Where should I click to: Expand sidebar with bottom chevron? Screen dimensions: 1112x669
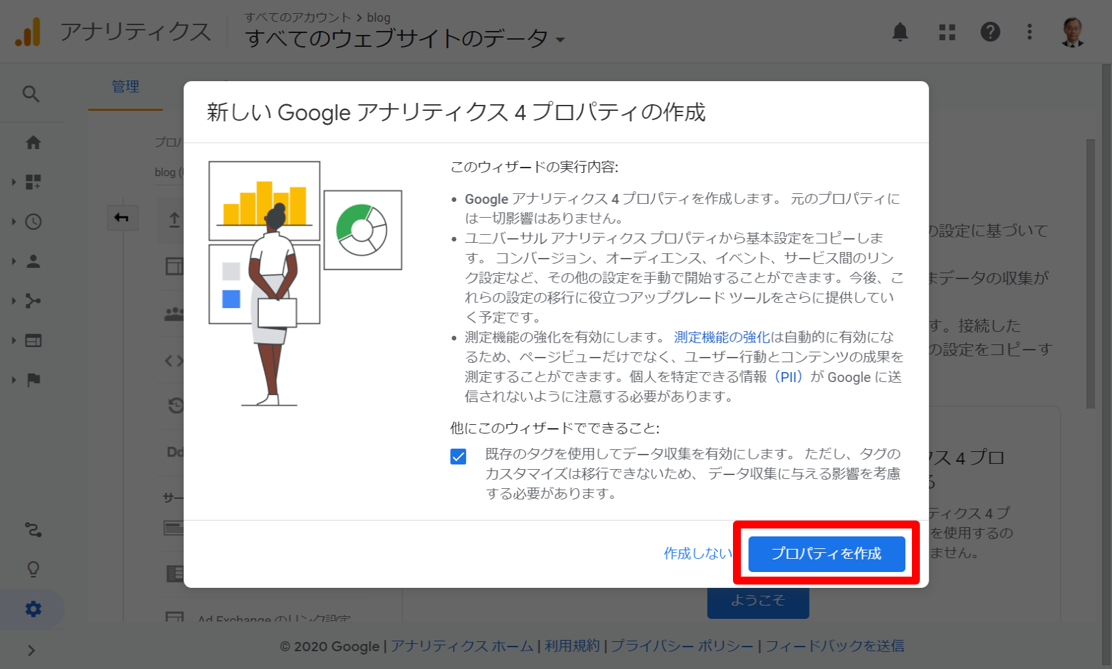(31, 651)
